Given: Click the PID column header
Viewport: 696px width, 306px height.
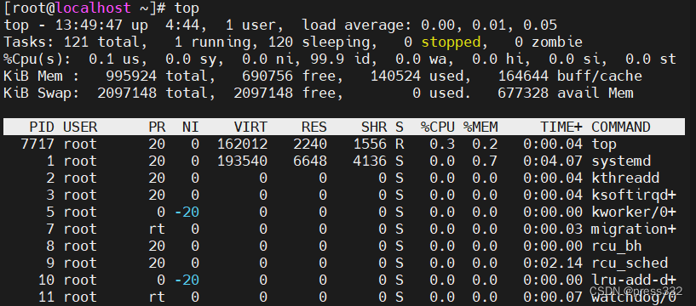Looking at the screenshot, I should pos(42,127).
